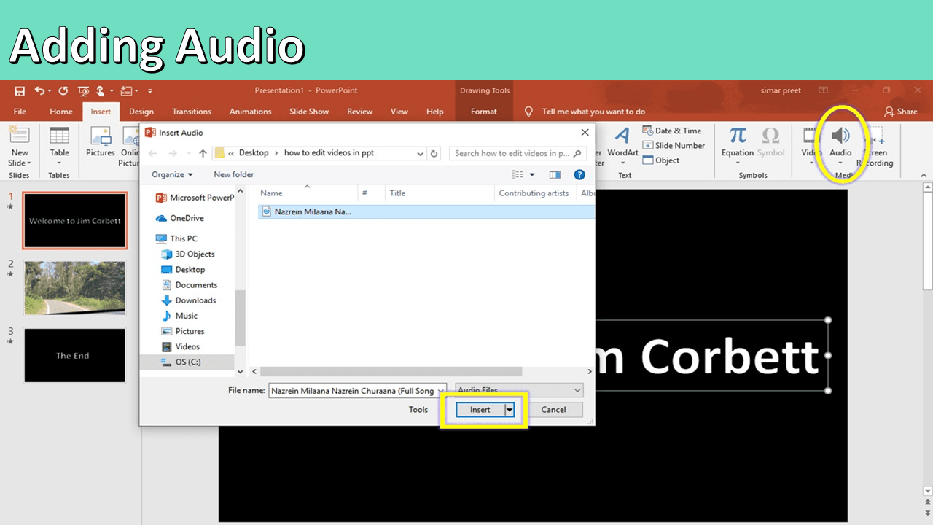Click New folder in the dialog

[234, 174]
